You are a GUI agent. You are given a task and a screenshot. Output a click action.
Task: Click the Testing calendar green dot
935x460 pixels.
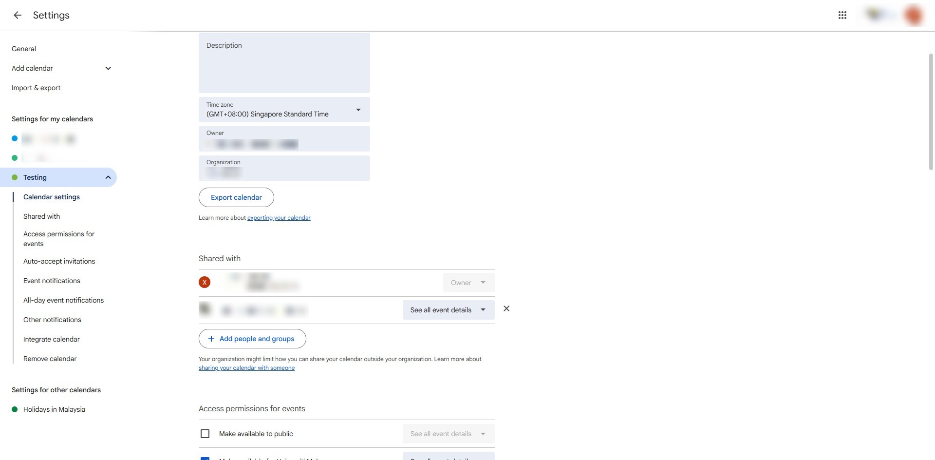click(15, 177)
